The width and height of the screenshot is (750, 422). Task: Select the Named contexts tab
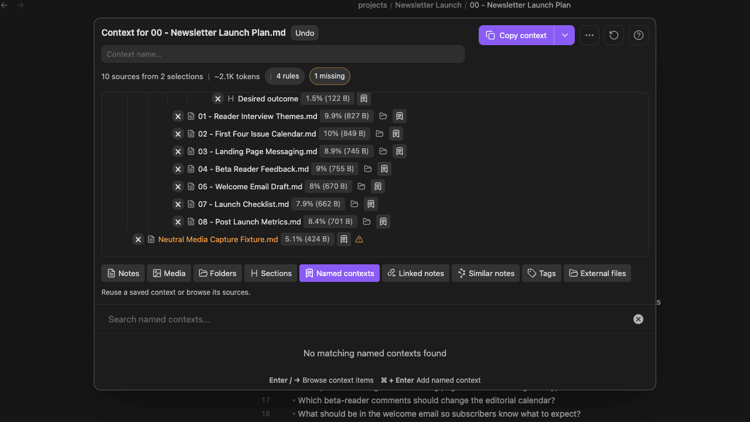click(339, 273)
